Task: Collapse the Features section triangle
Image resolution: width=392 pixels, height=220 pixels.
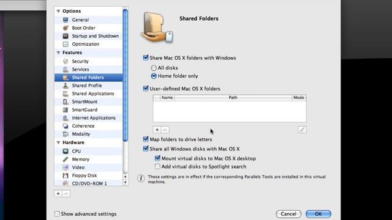Action: tap(58, 53)
